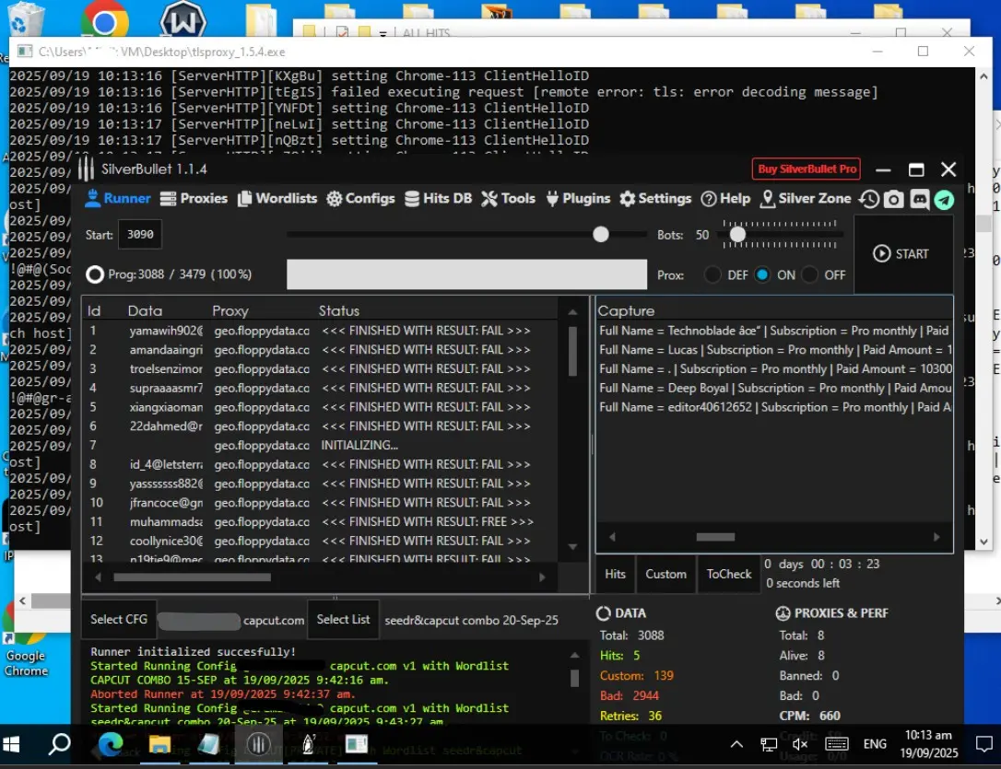Select the DEF proxy radio button

[712, 274]
